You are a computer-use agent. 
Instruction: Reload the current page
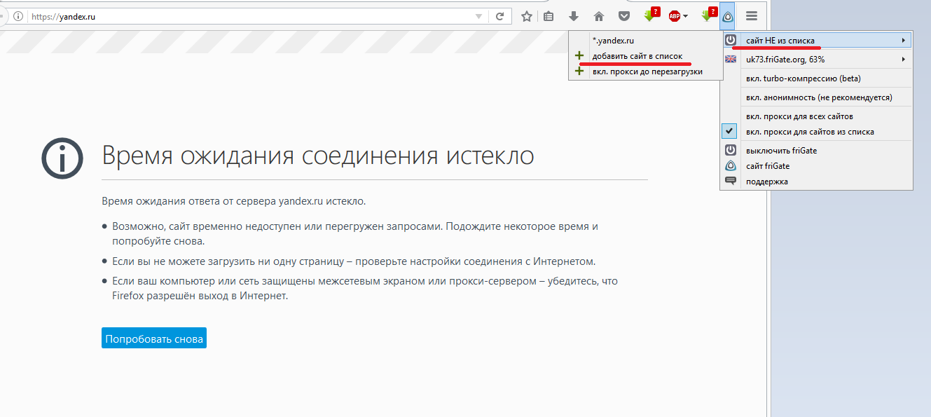[x=500, y=16]
